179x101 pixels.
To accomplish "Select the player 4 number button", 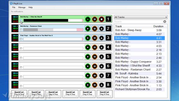I will pos(108,47).
